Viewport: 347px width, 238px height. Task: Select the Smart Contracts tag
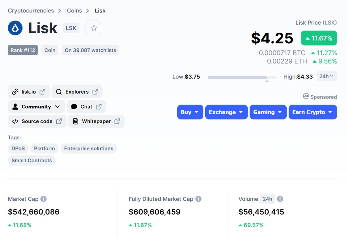[32, 160]
